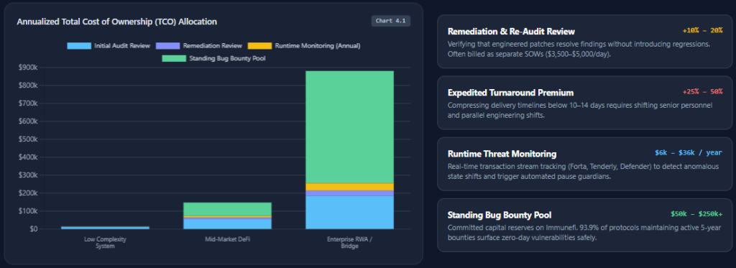Click the $500k y-axis label

point(27,139)
